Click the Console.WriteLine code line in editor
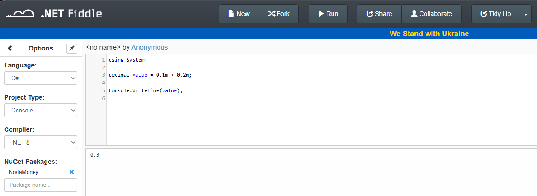Viewport: 537px width, 196px height. click(x=146, y=90)
